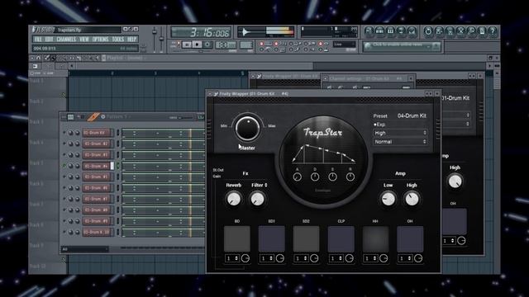This screenshot has height=297, width=529.
Task: Adjust the main pitch slider
Action: pos(161,39)
